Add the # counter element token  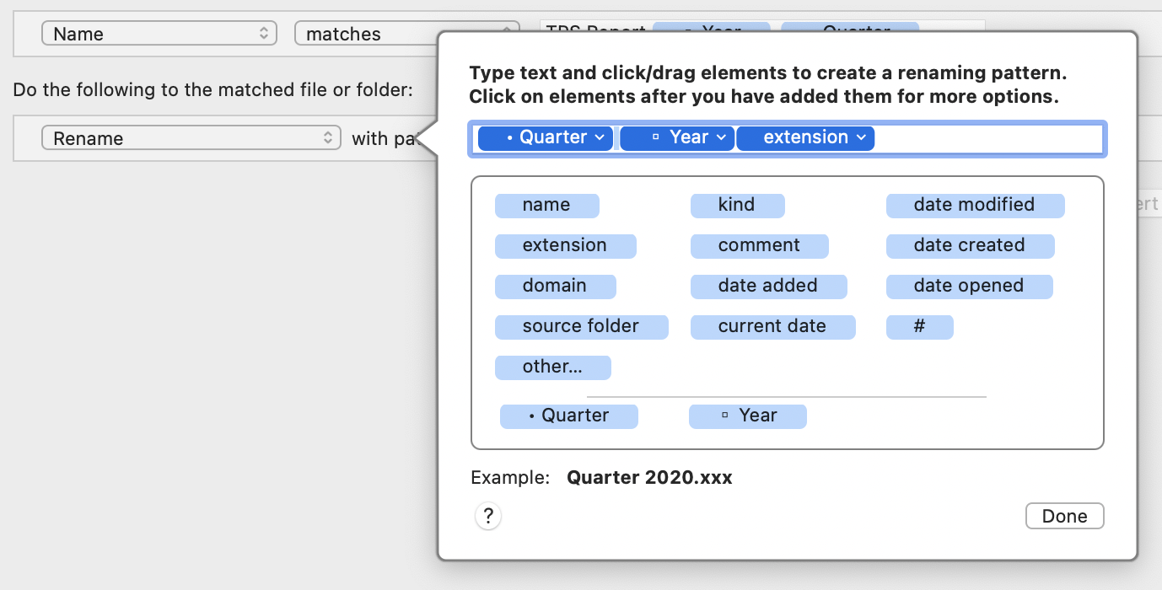coord(919,326)
